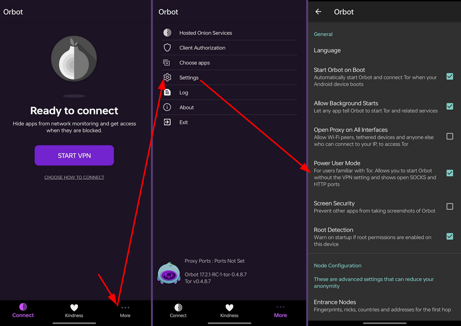Select Kindness tab in left screen
The height and width of the screenshot is (326, 461).
[x=74, y=311]
